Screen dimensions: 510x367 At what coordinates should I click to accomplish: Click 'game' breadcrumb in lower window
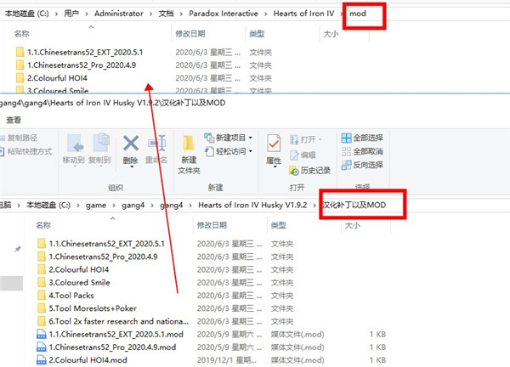(x=96, y=206)
